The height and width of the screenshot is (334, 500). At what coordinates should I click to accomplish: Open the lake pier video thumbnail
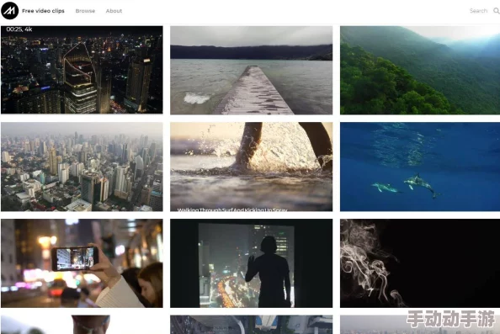click(252, 70)
